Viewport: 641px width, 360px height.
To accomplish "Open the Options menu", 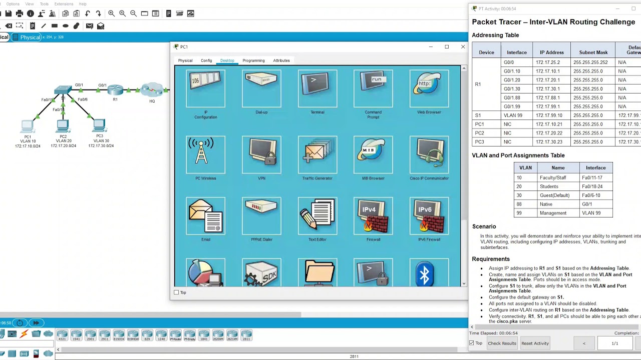I will 13,4.
